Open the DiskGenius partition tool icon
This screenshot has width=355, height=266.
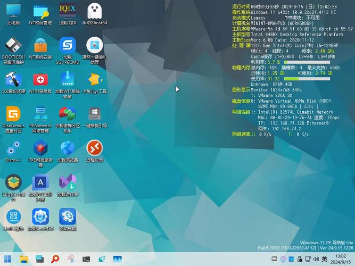[x=13, y=114]
